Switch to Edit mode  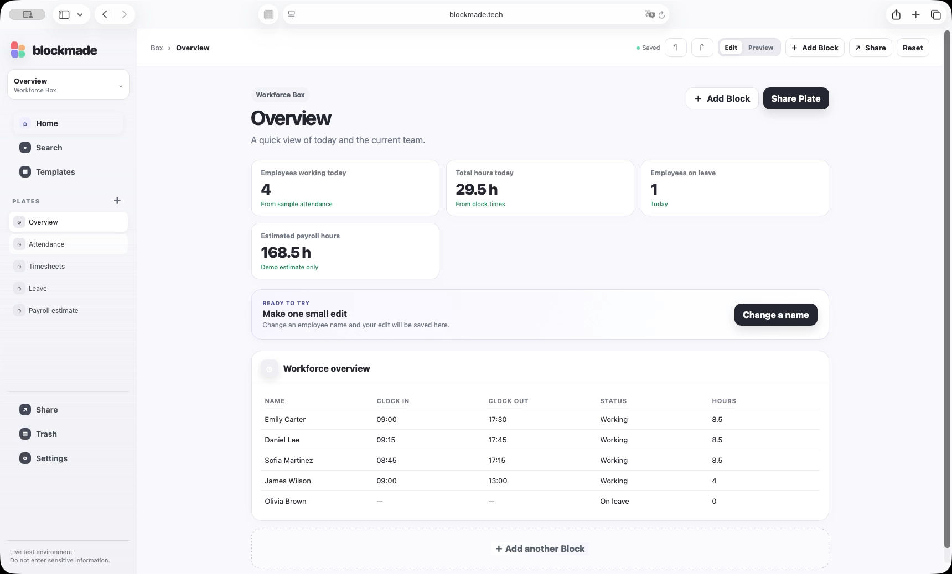tap(731, 48)
